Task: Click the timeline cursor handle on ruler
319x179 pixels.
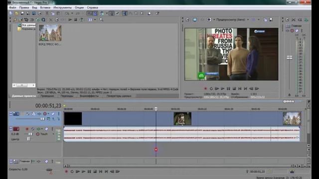Action: (156, 109)
